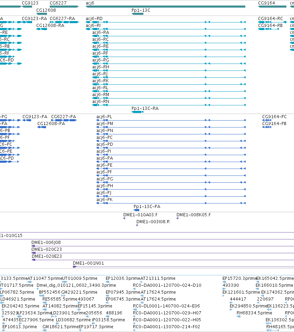Click the acj6-PJ protein label

click(x=104, y=193)
